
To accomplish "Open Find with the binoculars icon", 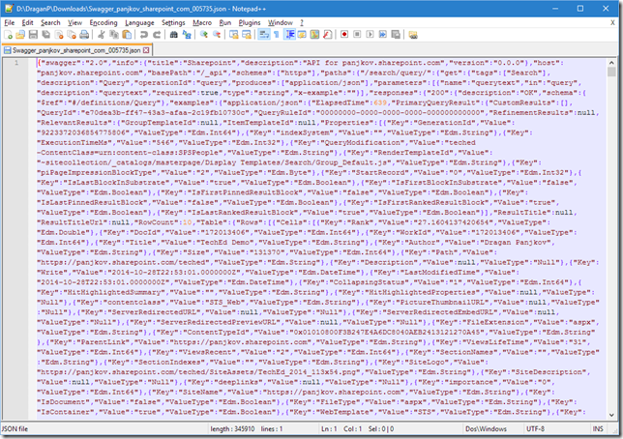I will (x=173, y=35).
